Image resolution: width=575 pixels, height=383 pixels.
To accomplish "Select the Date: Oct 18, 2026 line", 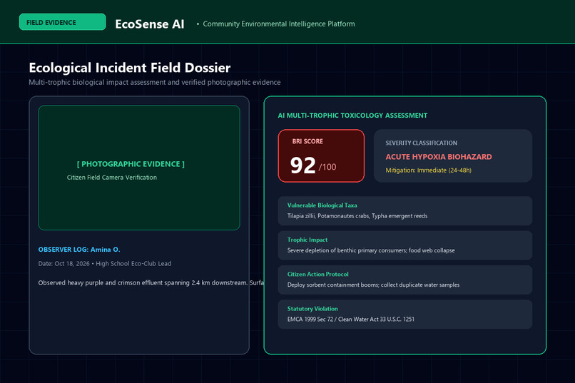I will (104, 263).
